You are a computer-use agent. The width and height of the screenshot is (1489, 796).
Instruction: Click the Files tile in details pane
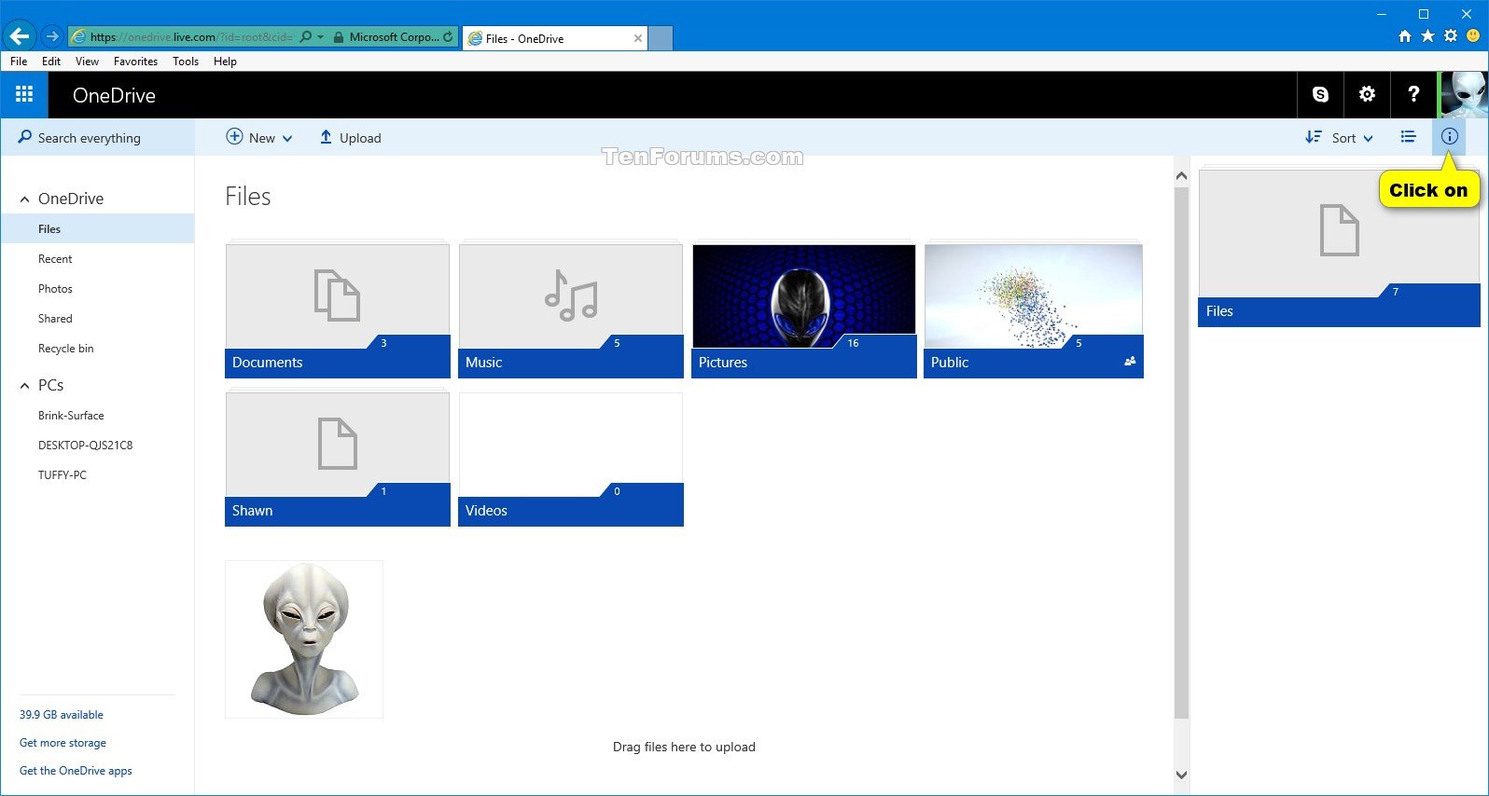pos(1339,248)
